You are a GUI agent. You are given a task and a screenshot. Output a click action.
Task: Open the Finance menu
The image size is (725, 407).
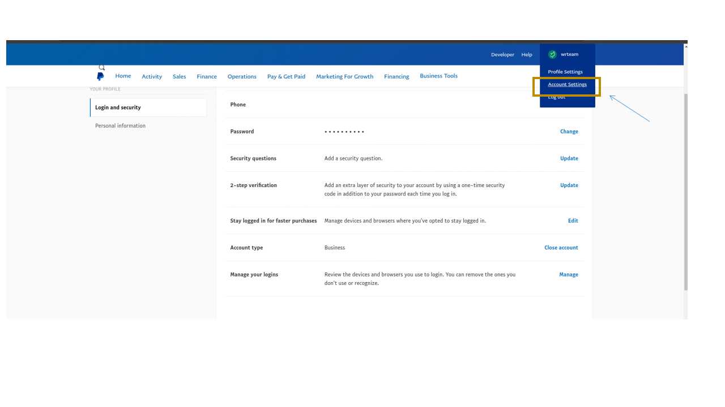tap(207, 77)
